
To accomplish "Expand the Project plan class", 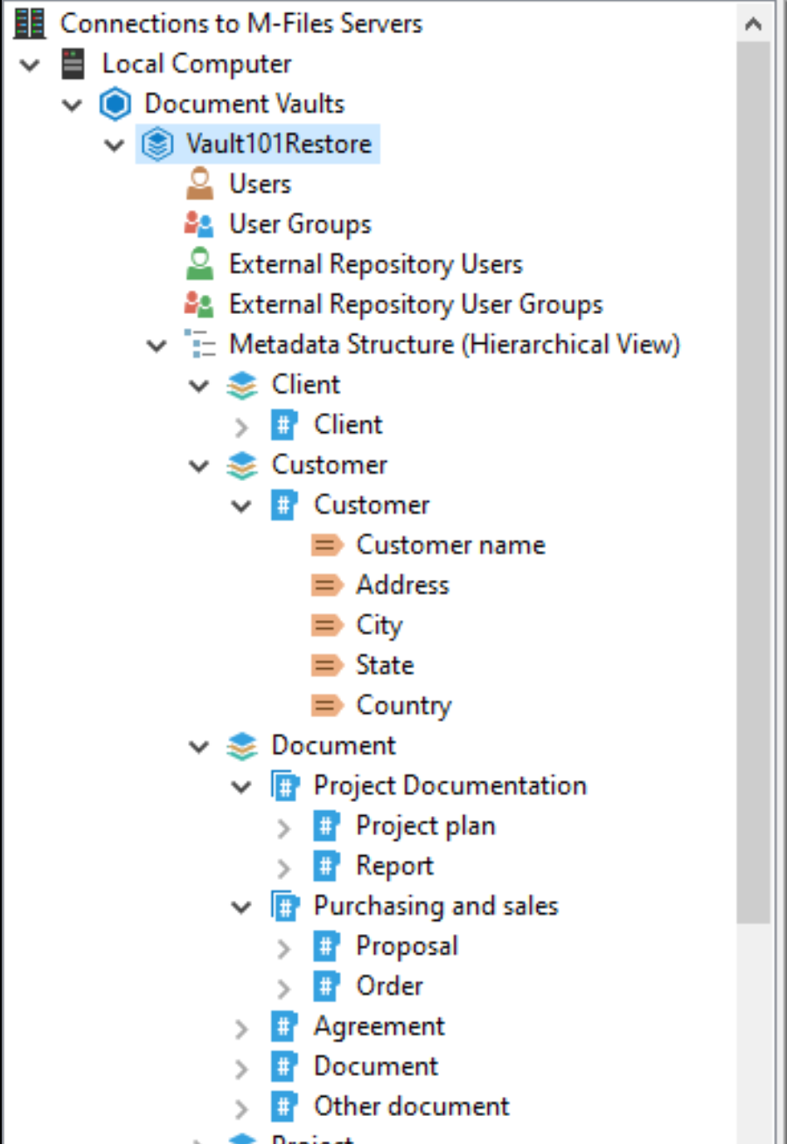I will [284, 828].
